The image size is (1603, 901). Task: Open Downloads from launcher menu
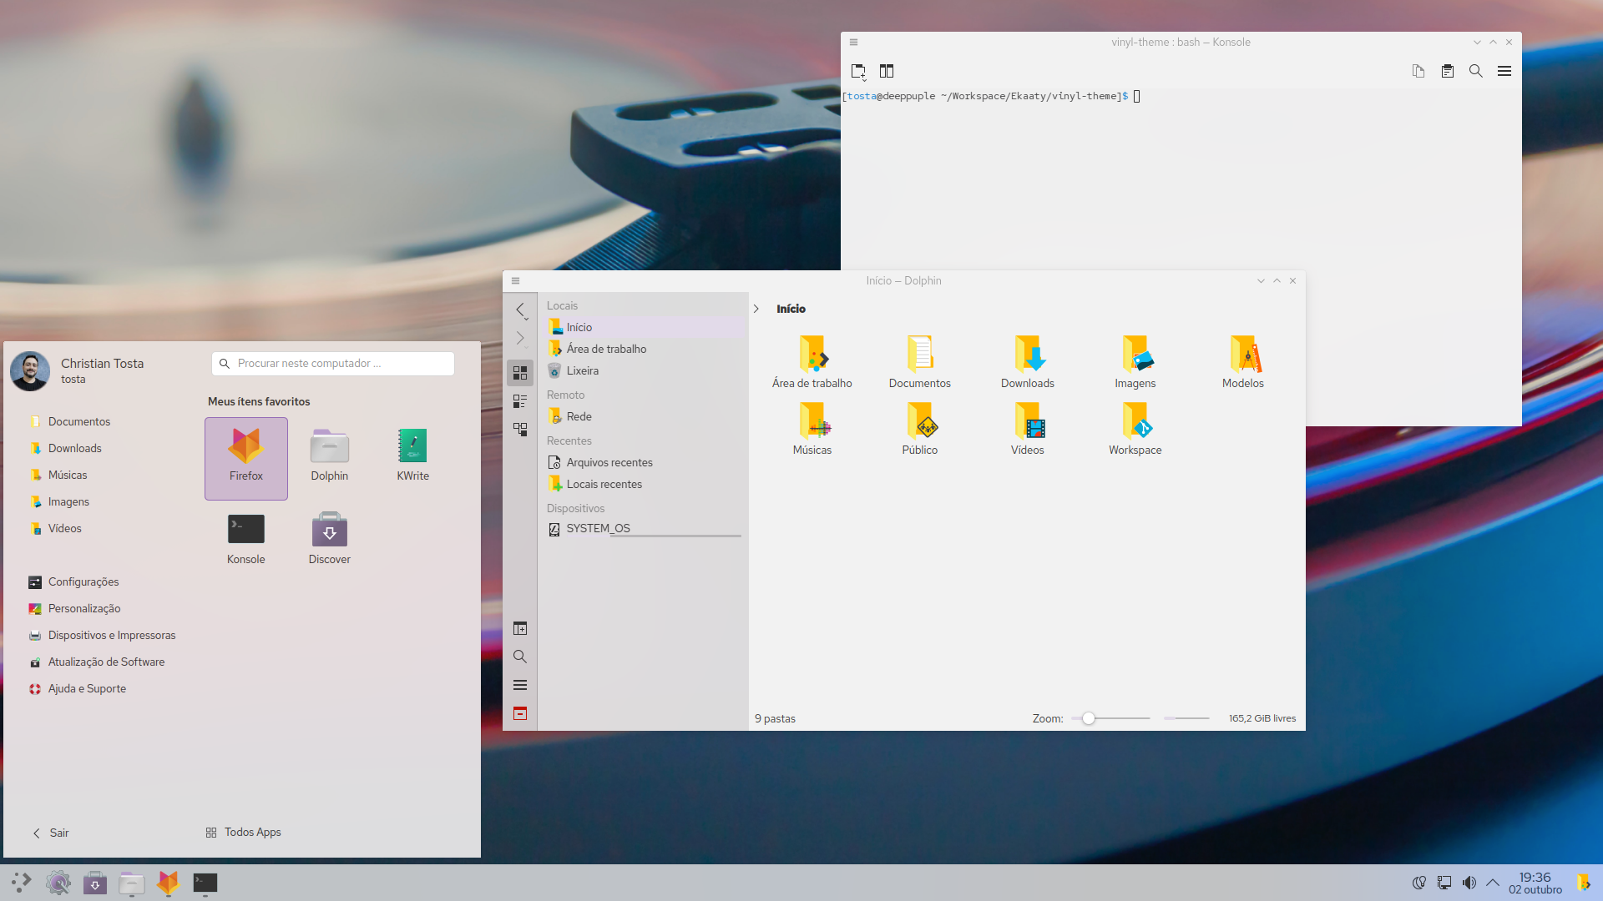[66, 449]
